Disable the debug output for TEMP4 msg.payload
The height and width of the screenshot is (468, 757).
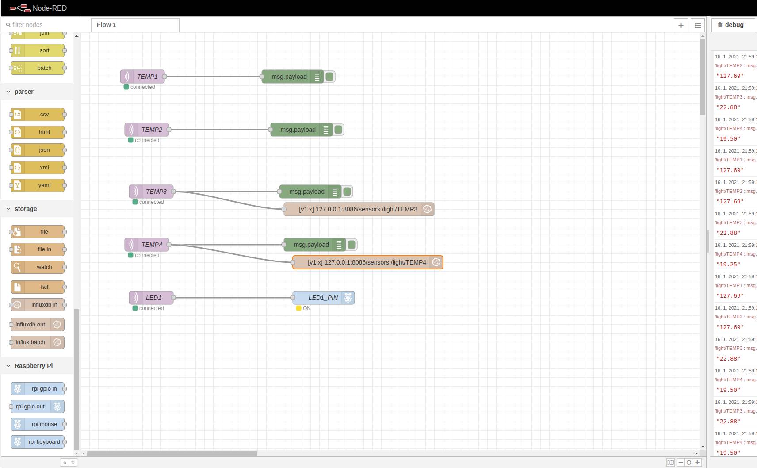[x=352, y=245]
